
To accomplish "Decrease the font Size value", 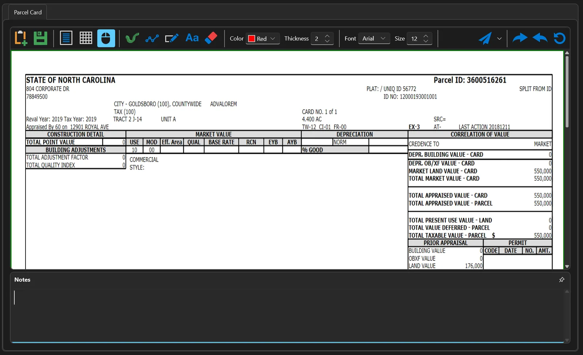I will point(426,41).
